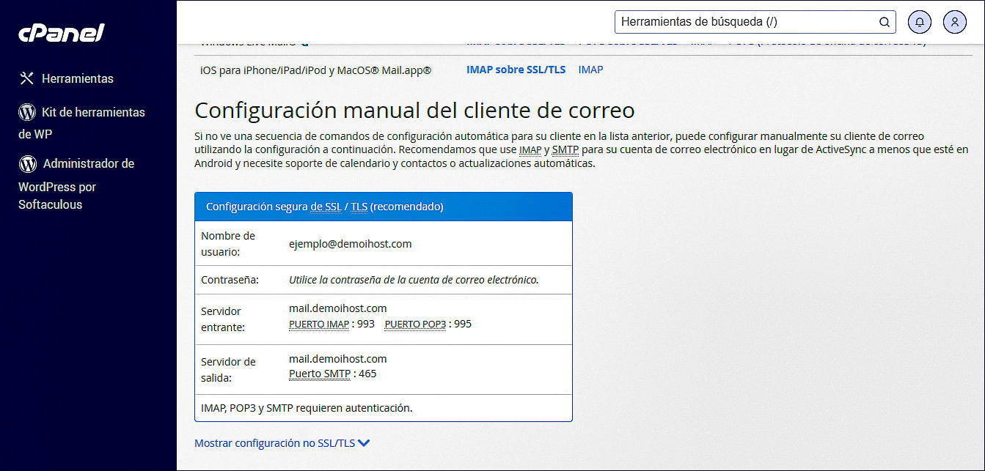
Task: Click the IMAP abbreviation in the description paragraph
Action: [530, 150]
